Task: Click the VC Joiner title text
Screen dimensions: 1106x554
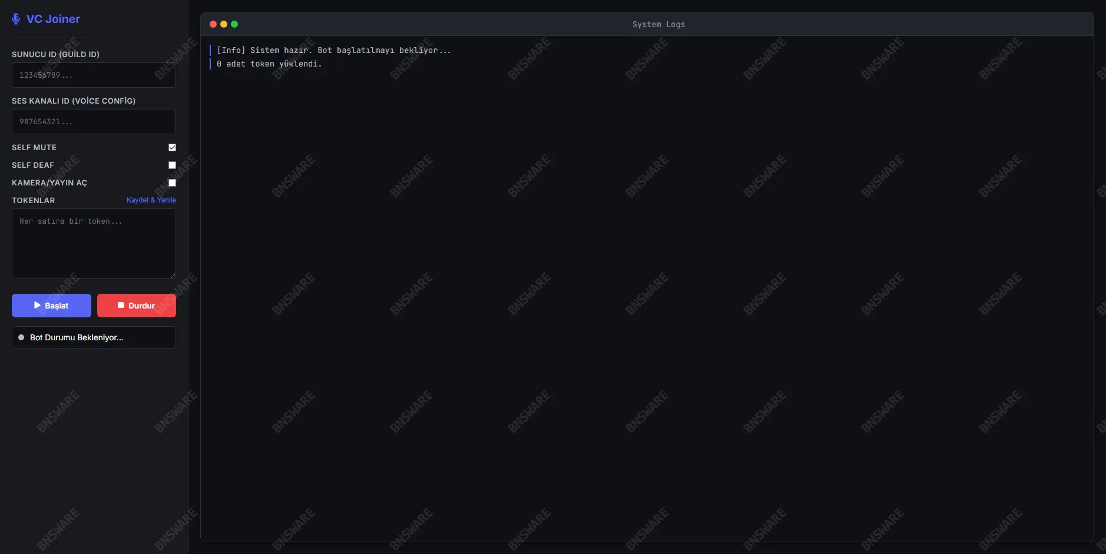Action: [53, 19]
